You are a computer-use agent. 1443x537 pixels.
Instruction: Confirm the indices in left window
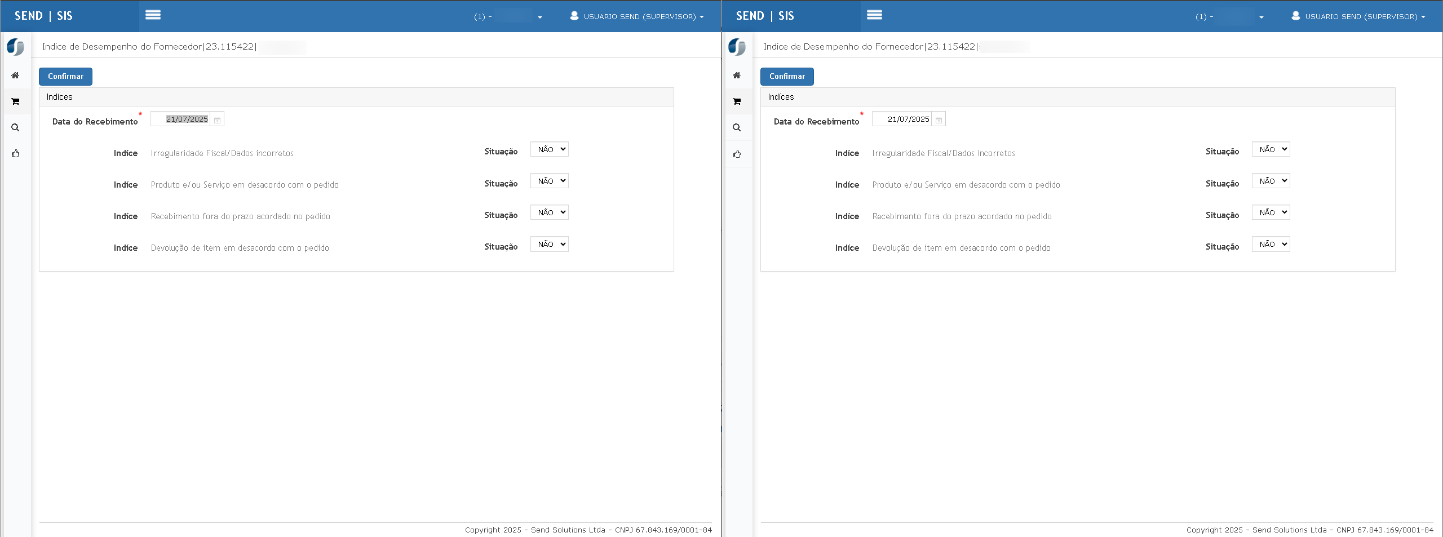click(65, 76)
